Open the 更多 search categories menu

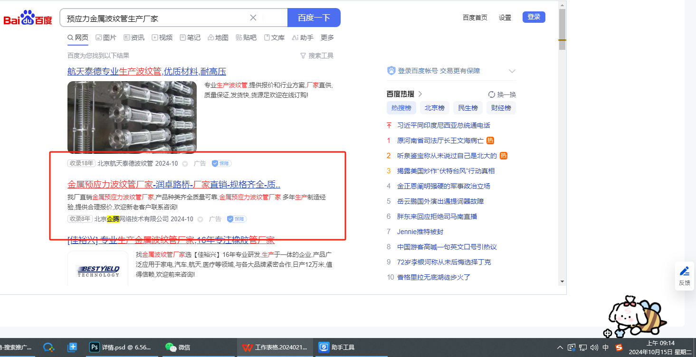click(x=327, y=38)
